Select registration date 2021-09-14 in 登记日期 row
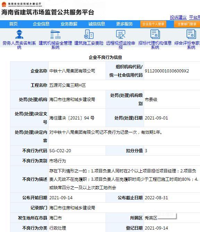The image size is (200, 232). point(156,228)
